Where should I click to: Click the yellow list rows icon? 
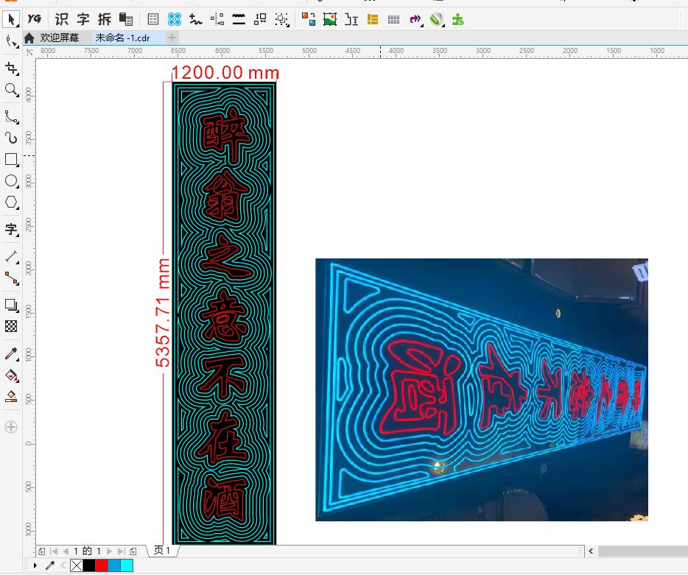pyautogui.click(x=373, y=19)
